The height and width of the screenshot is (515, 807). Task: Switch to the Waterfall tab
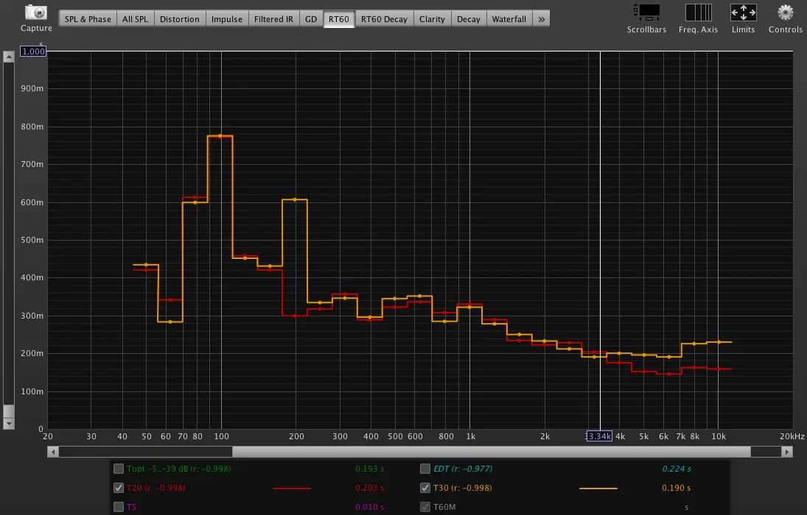509,19
